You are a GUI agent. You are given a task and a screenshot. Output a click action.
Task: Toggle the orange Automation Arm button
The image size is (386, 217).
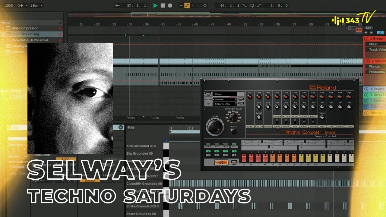187,5
